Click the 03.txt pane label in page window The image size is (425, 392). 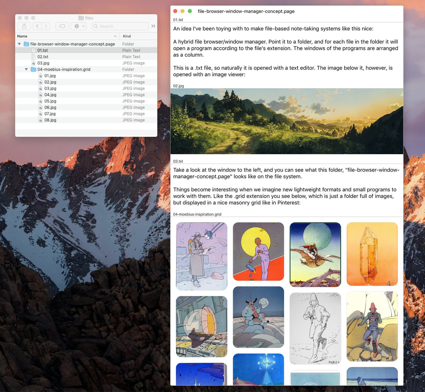coord(178,161)
